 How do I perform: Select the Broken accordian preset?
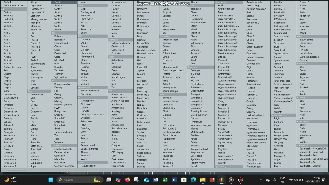[x=90, y=91]
